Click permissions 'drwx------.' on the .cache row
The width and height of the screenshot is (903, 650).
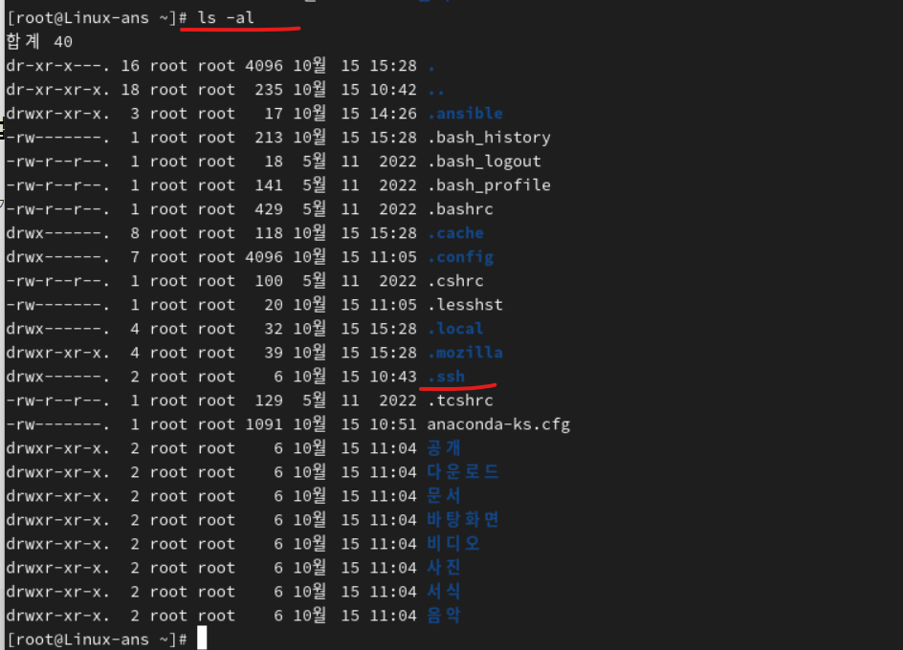tap(57, 233)
